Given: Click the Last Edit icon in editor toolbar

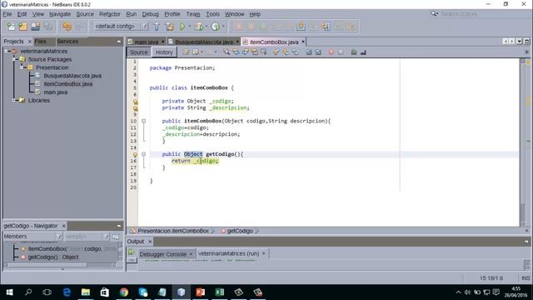Looking at the screenshot, I should [186, 52].
